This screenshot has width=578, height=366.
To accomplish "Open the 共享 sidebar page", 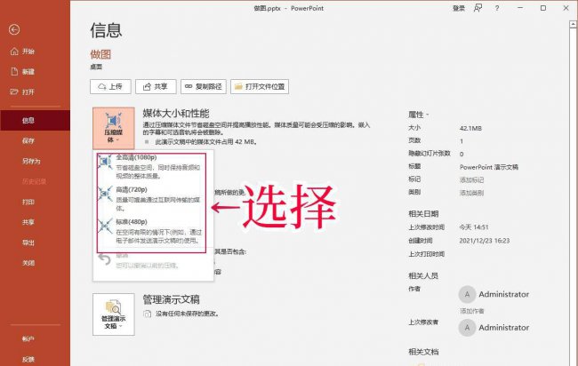I will (28, 222).
